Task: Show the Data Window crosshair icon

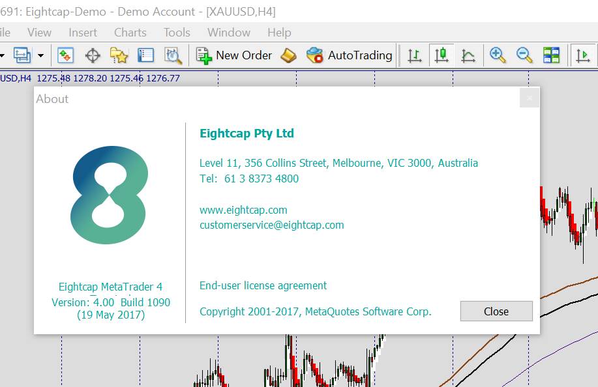Action: coord(93,55)
